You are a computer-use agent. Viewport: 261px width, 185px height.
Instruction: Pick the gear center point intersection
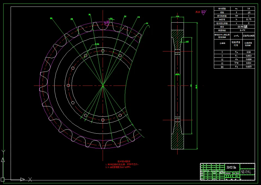point(103,86)
